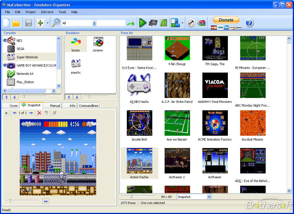
Task: Click the green arrow go icon
Action: click(x=131, y=23)
